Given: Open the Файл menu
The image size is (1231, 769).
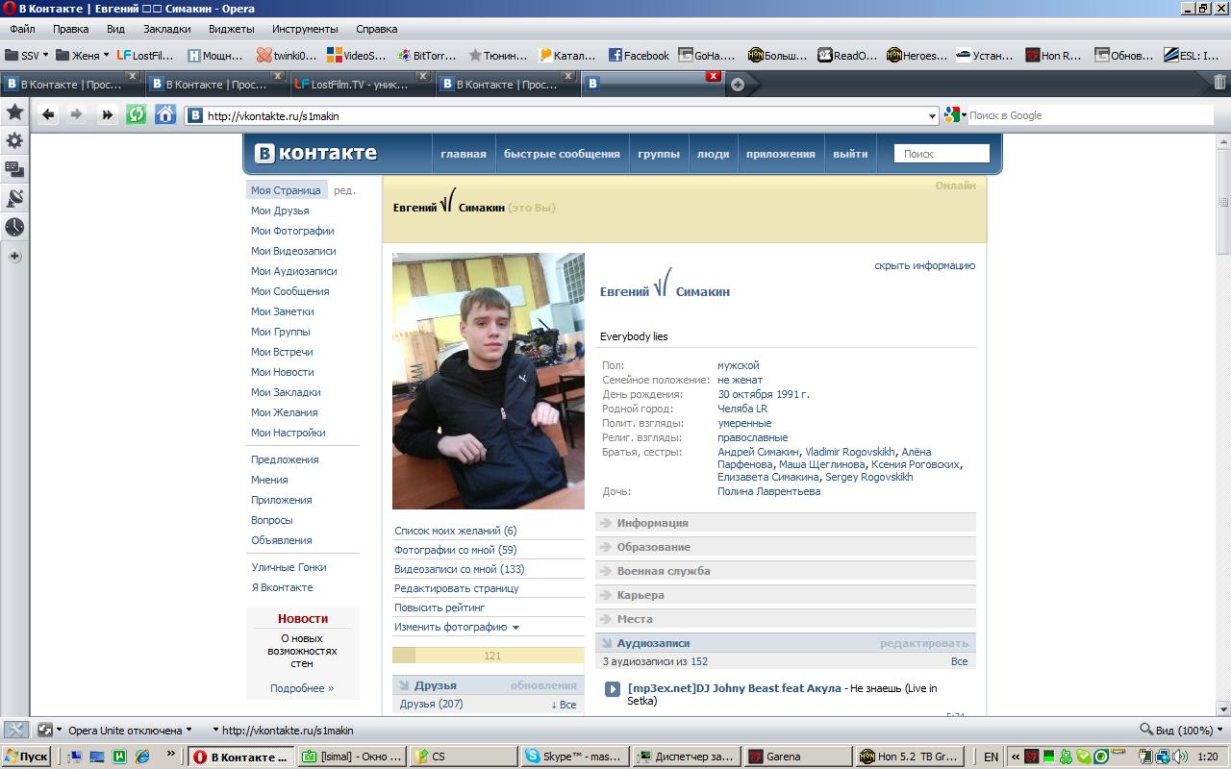Looking at the screenshot, I should (x=22, y=29).
